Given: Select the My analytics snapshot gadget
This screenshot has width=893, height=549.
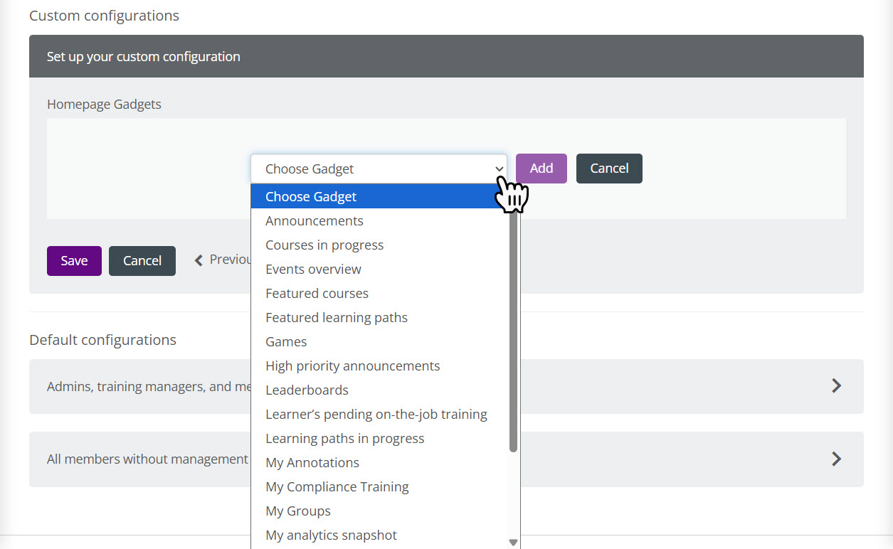Looking at the screenshot, I should [331, 535].
